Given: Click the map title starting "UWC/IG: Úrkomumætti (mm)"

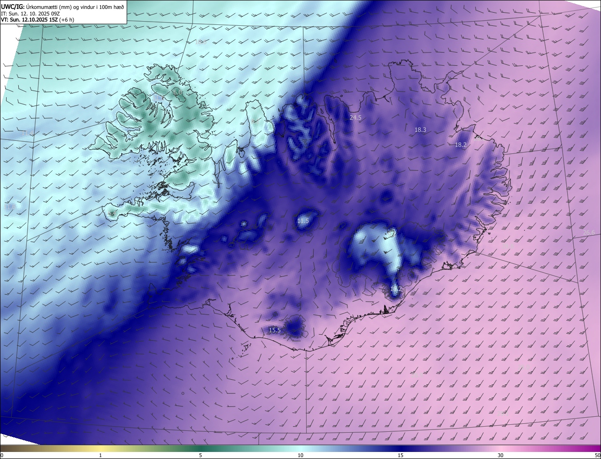Looking at the screenshot, I should coord(62,6).
